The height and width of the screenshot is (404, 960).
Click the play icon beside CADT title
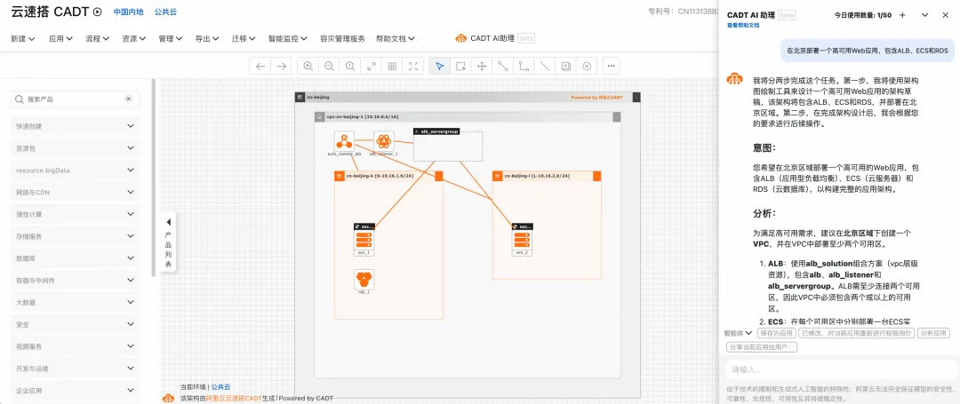point(98,12)
